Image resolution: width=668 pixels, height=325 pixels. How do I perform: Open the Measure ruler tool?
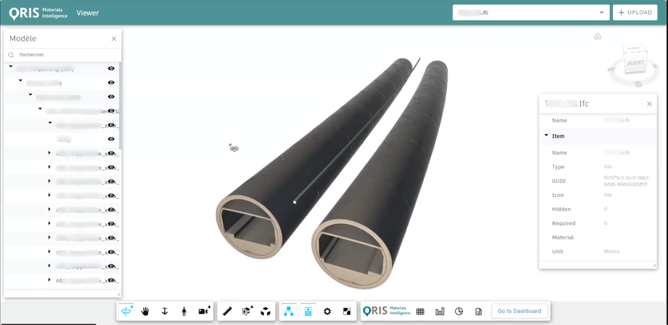[227, 311]
